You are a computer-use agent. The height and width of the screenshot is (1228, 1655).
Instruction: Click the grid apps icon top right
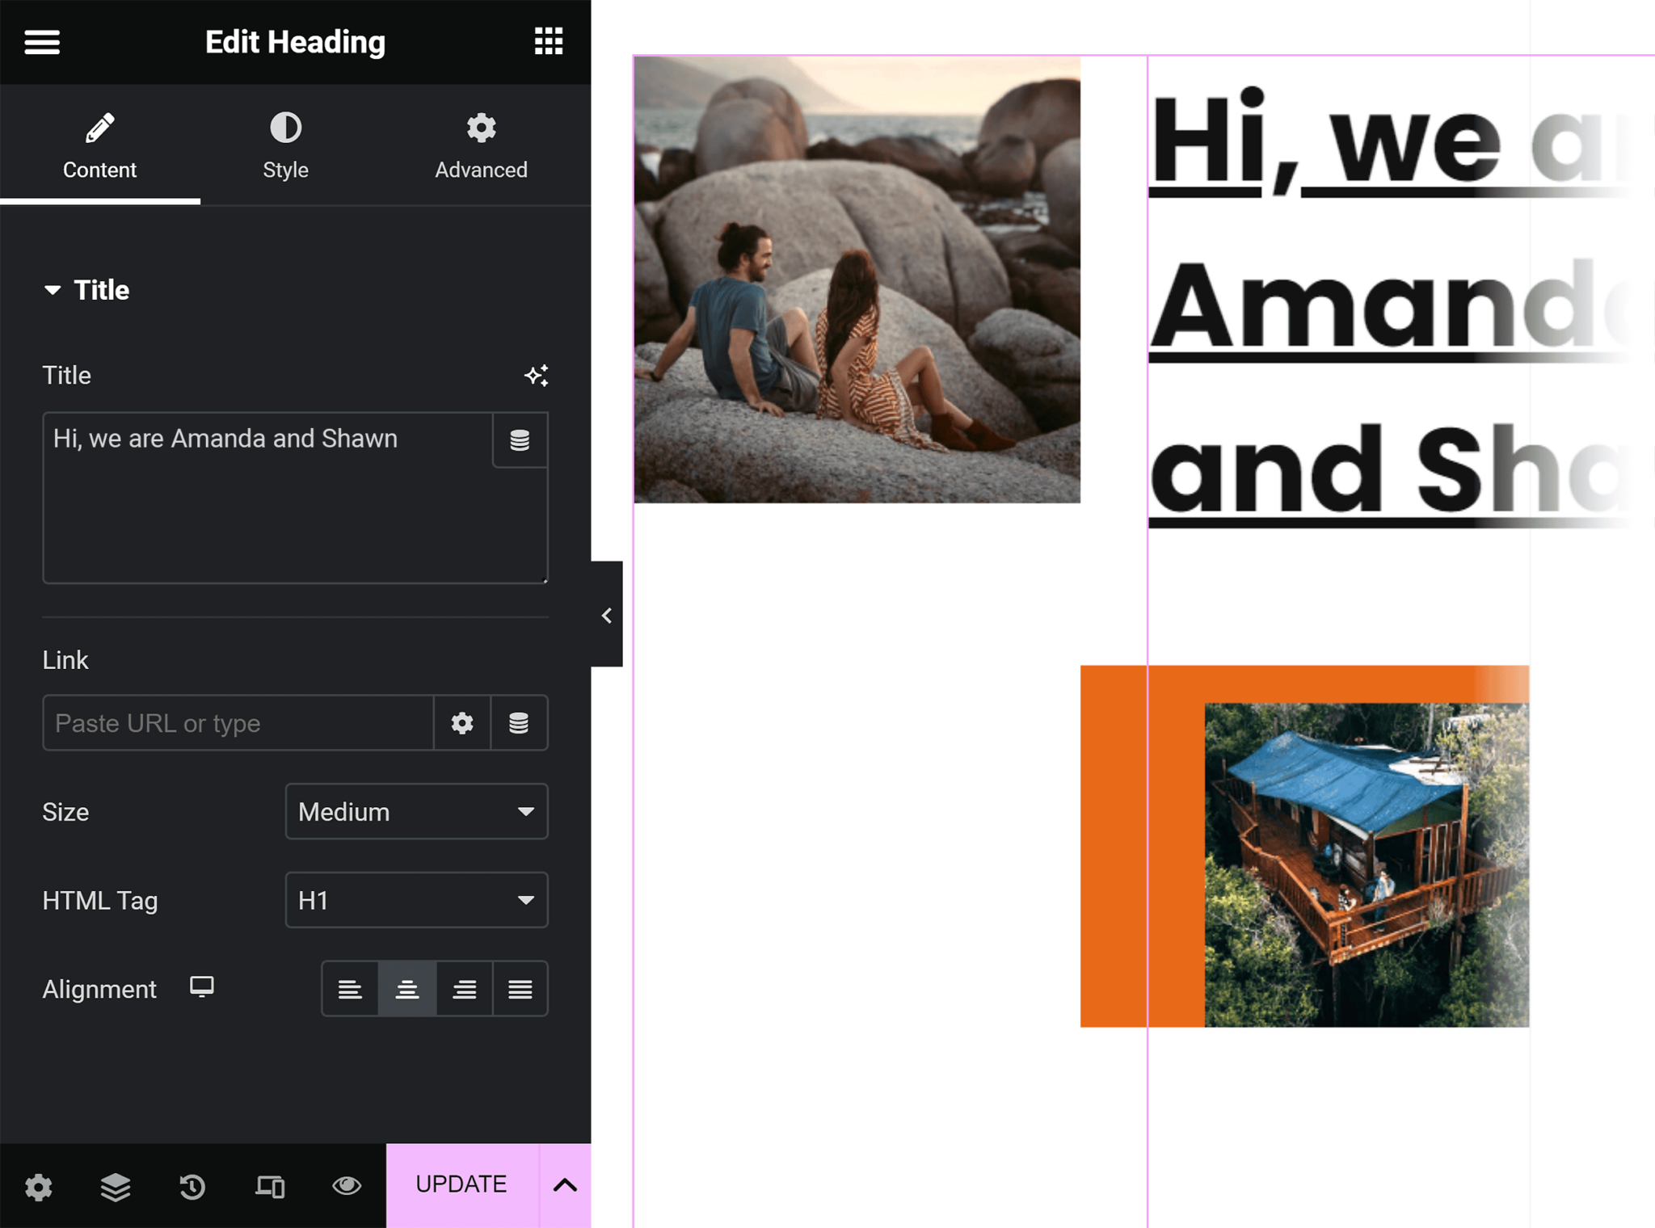pos(548,40)
